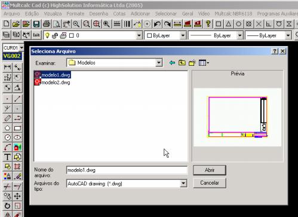Select the Text tool (T) in sidebar
The width and height of the screenshot is (298, 217).
(x=7, y=157)
